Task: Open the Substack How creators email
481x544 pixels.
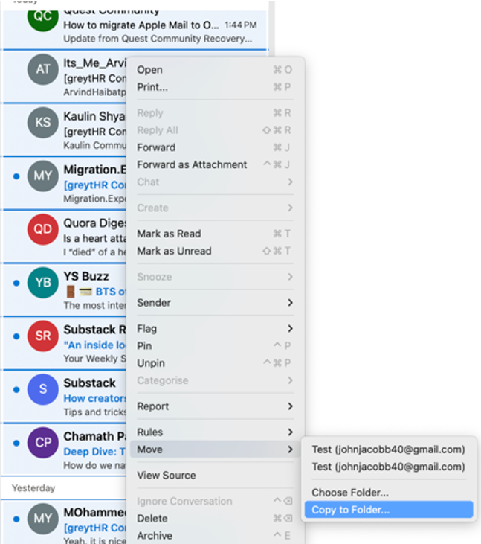Action: [x=65, y=396]
